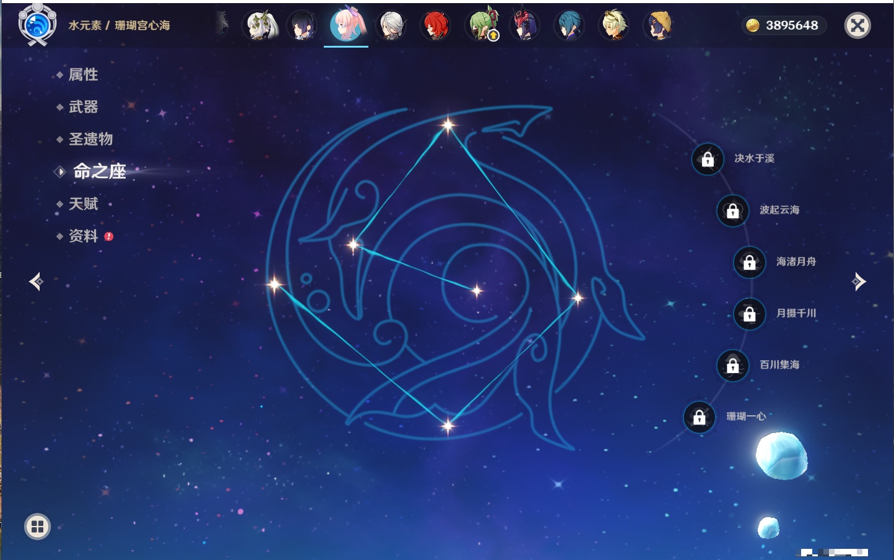Screen dimensions: 894x560
Task: Click the top star of the constellation
Action: pos(448,126)
